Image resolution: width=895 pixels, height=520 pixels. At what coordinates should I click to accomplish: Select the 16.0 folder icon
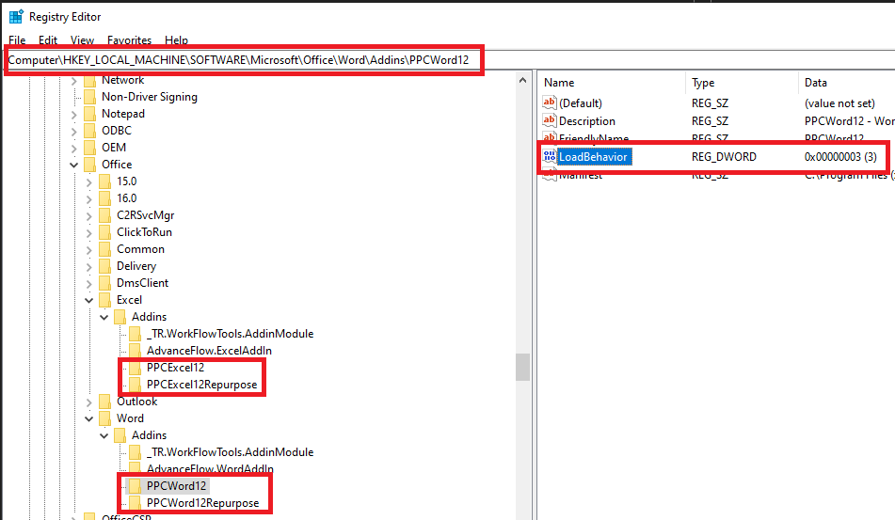pos(105,198)
